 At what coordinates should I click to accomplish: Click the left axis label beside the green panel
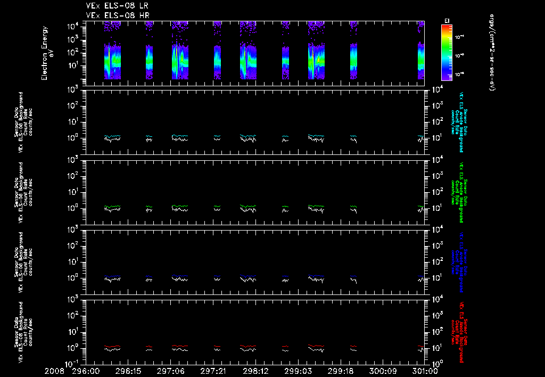point(23,192)
